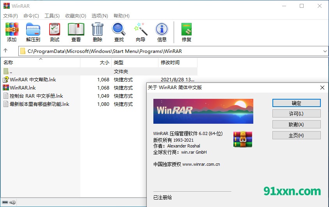Viewport: 329px width, 207px height.
Task: Click 许可(L) button
Action: point(297,114)
